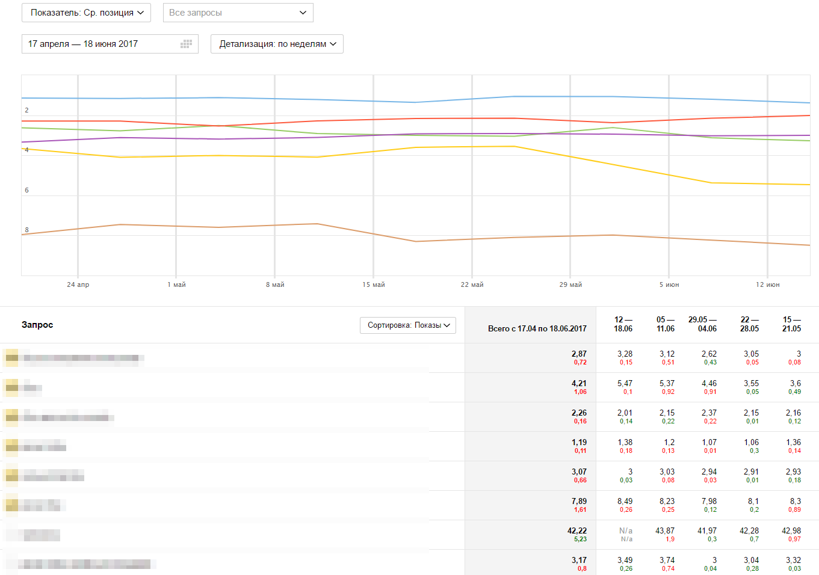Viewport: 819px width, 575px height.
Task: Select the "22 — 28.05" week column header
Action: (x=749, y=324)
